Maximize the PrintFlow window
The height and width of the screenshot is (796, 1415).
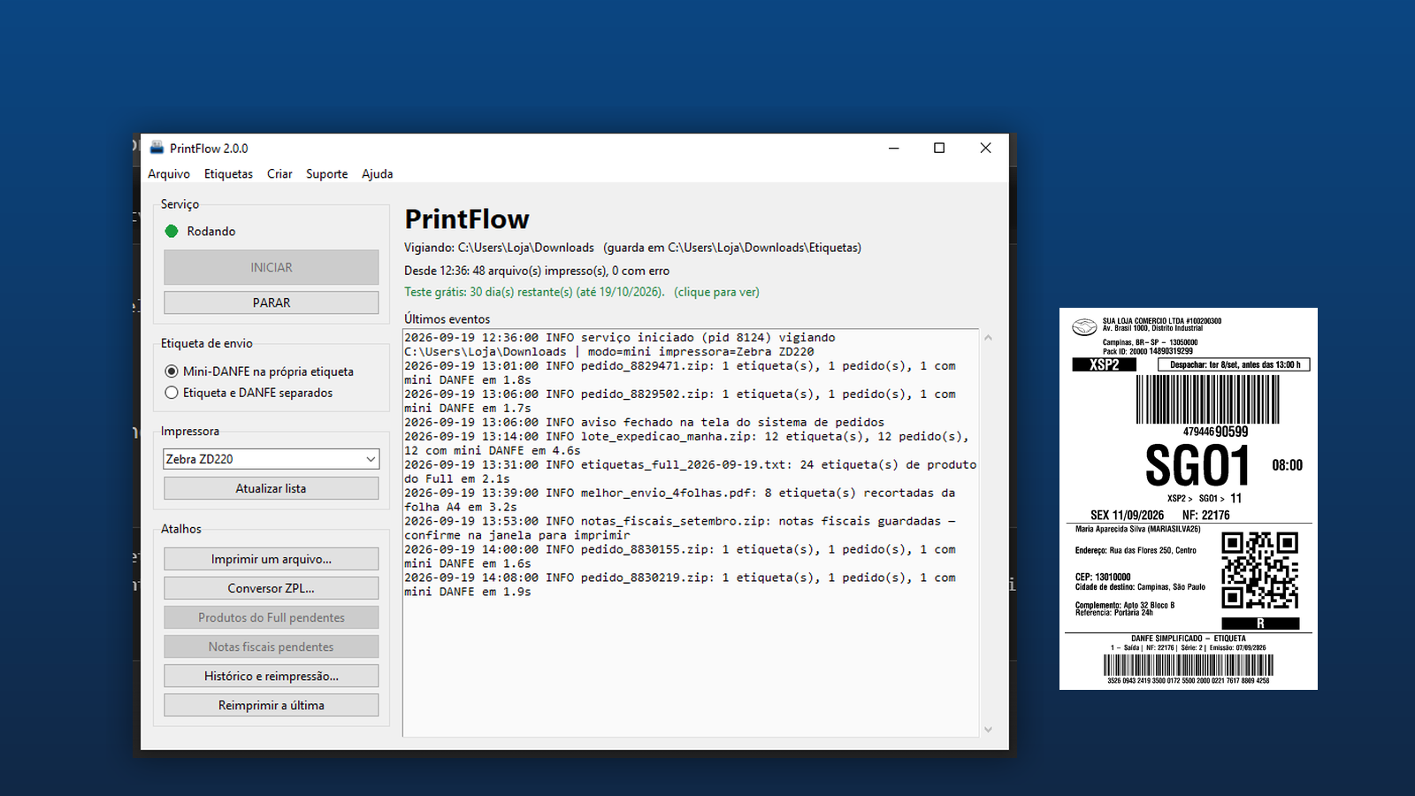pyautogui.click(x=939, y=148)
